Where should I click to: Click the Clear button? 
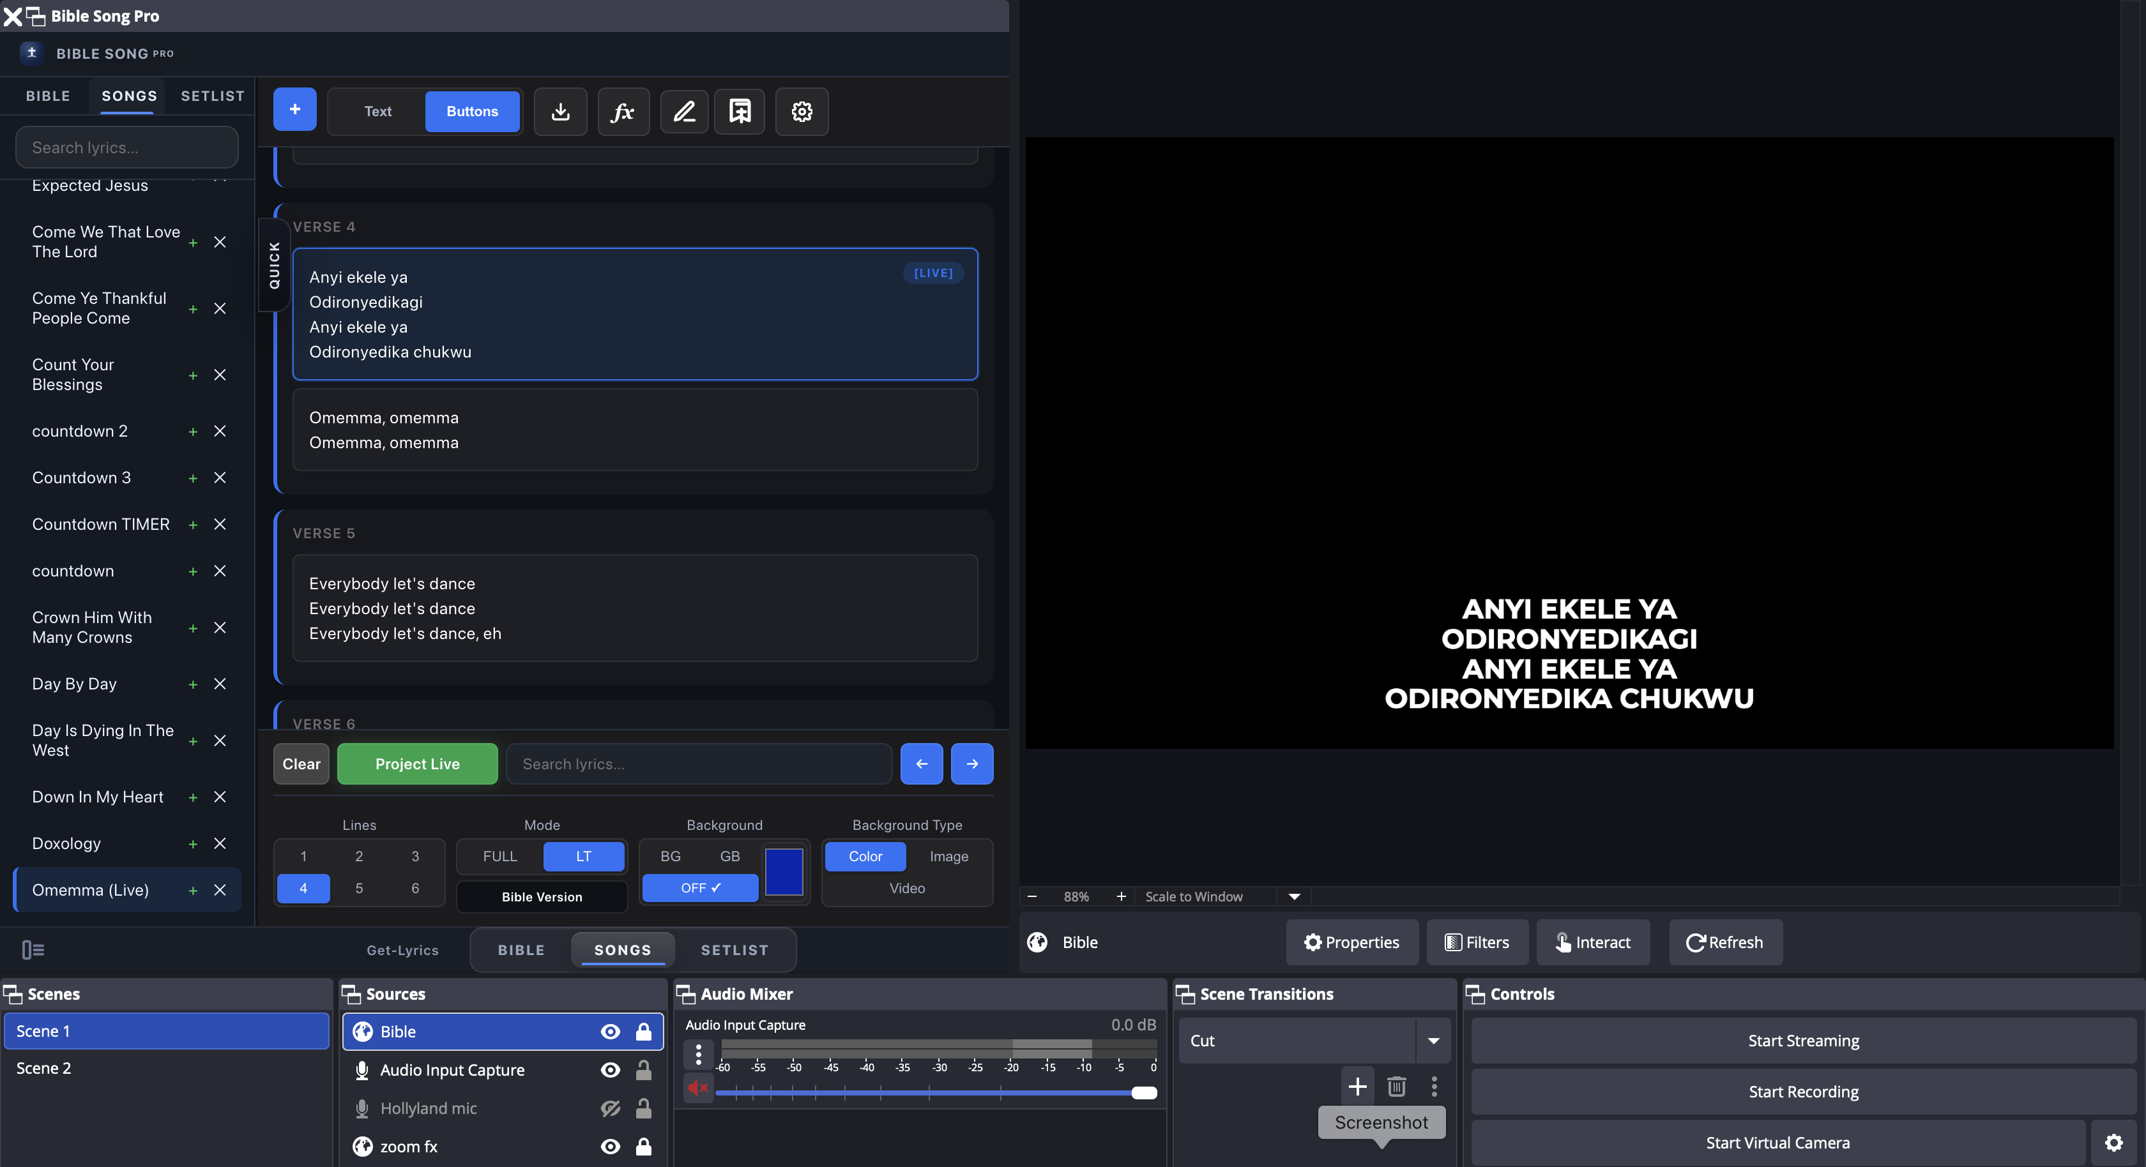(301, 764)
